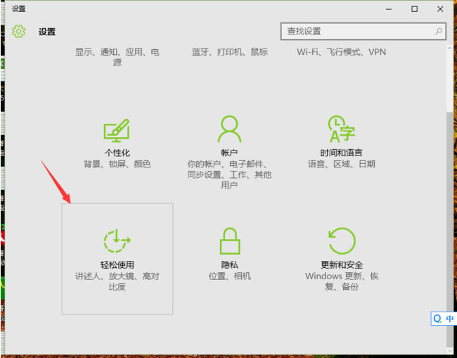Image resolution: width=457 pixels, height=358 pixels.
Task: Open the 帐户 accounts person icon
Action: [229, 129]
